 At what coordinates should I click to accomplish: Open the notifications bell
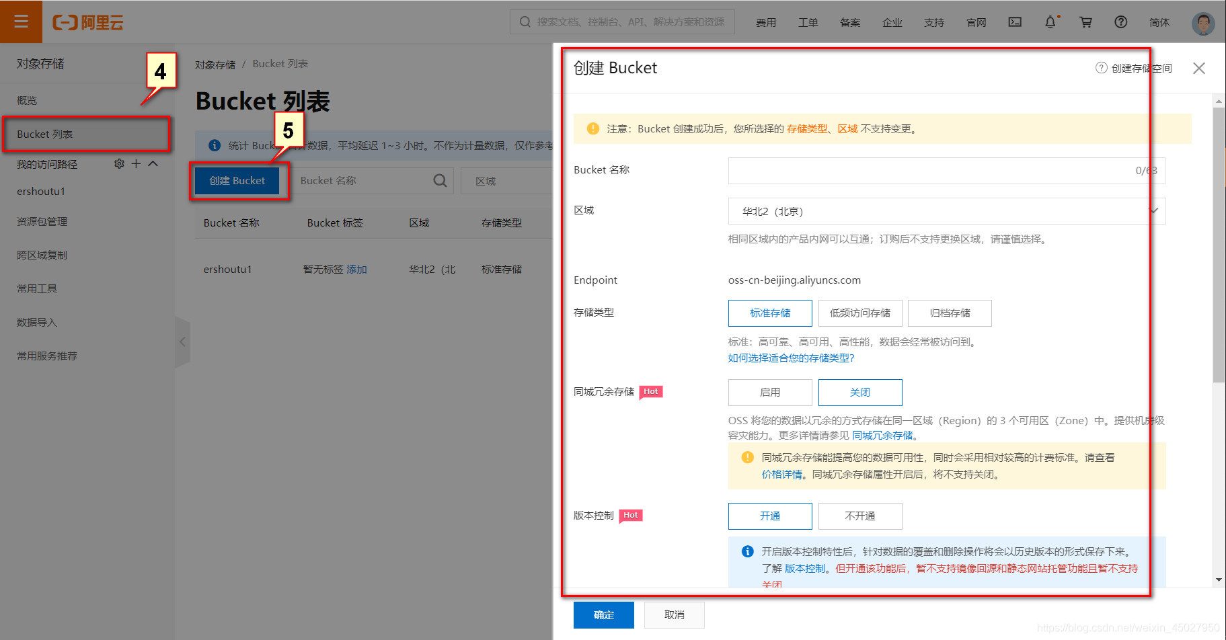click(x=1050, y=22)
